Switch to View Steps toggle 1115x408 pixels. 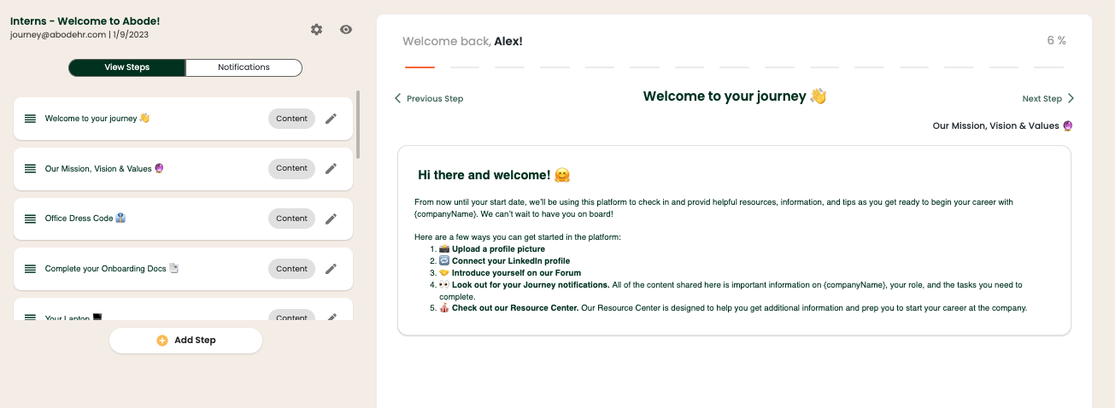click(x=126, y=67)
